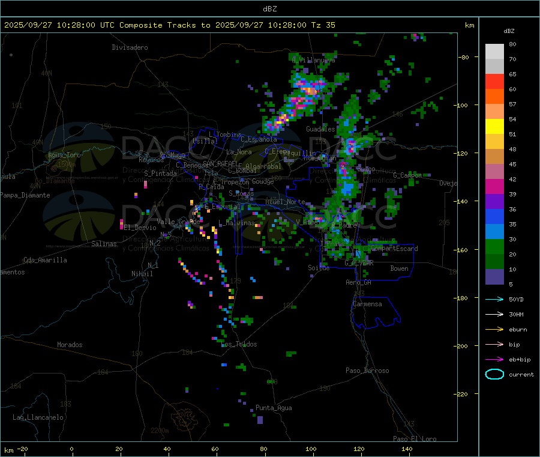
Task: Click the dBZ title at top
Action: [269, 9]
